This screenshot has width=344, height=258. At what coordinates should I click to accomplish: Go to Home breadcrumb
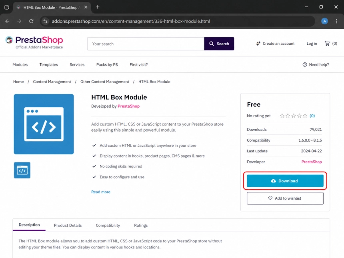tap(18, 82)
